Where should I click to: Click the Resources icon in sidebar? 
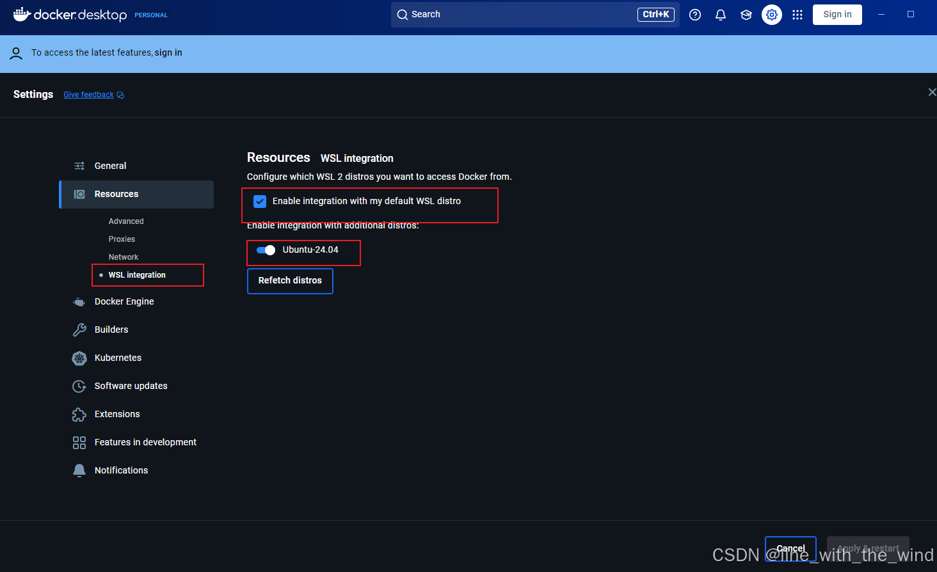[x=79, y=194]
